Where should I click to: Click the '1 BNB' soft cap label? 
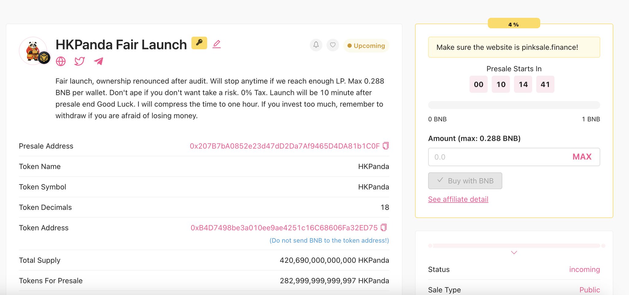point(591,119)
